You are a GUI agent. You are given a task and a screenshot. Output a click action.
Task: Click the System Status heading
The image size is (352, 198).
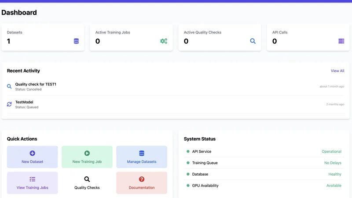pos(200,139)
